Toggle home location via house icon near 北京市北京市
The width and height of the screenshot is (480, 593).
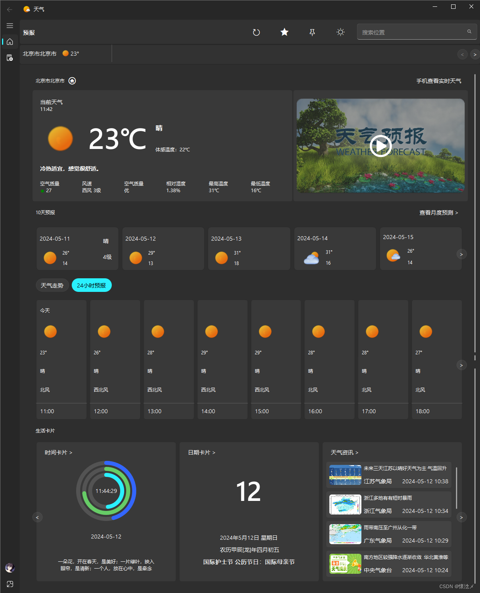point(72,80)
